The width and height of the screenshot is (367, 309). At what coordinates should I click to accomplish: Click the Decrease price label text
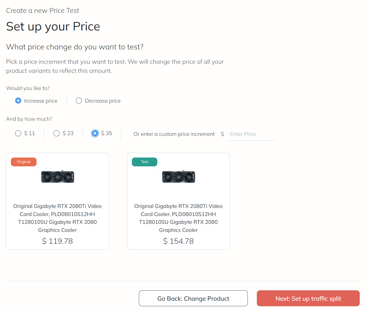(103, 101)
